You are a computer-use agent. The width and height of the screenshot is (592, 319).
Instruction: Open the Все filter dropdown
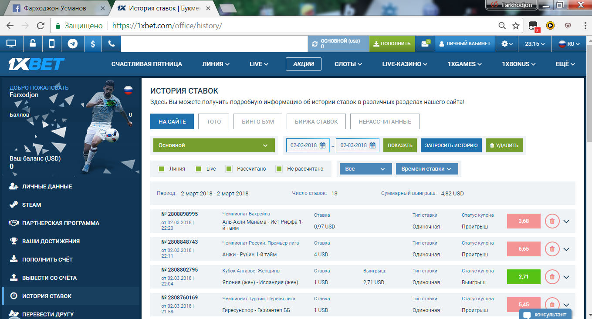(366, 169)
